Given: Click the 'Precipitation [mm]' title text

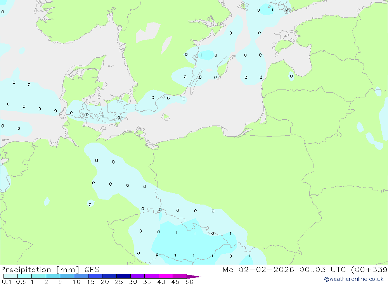Looking at the screenshot, I should 40,270.
